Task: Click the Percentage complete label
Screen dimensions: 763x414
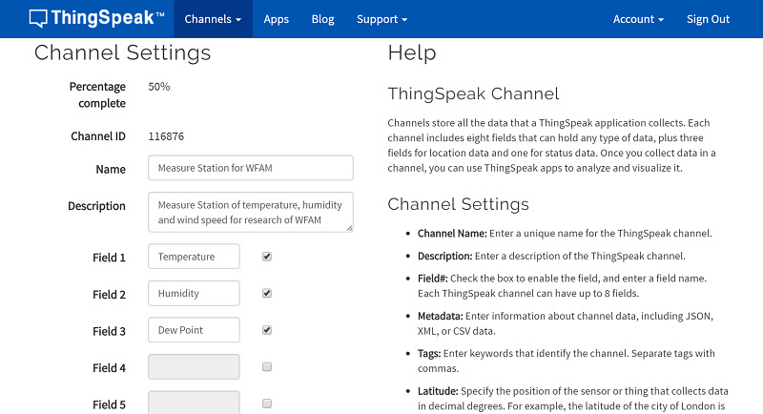Action: point(97,94)
